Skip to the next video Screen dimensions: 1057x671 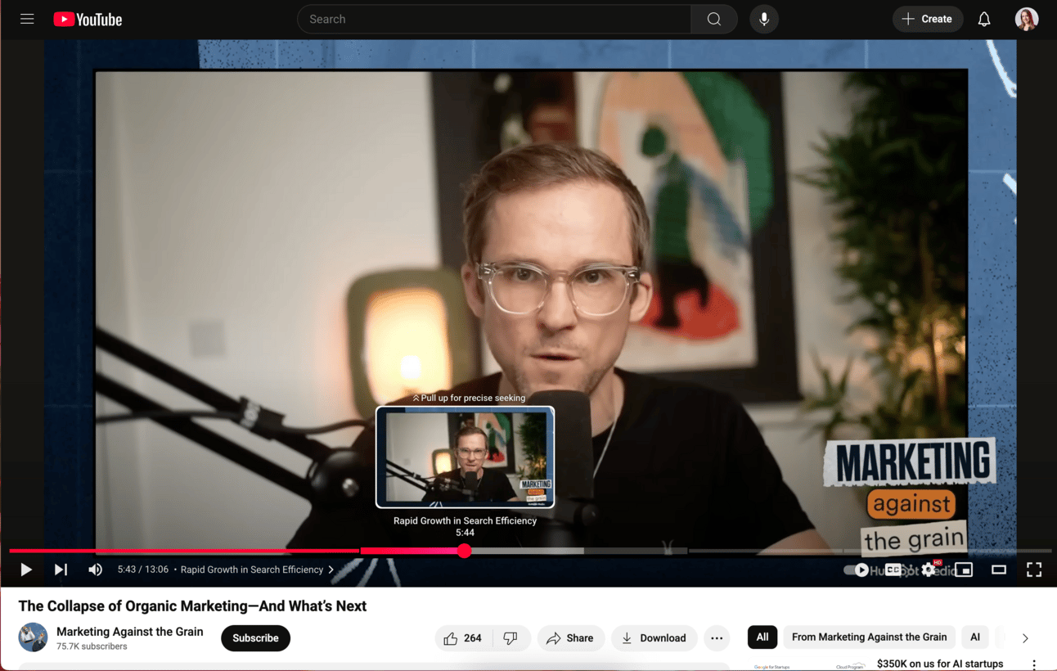point(61,570)
